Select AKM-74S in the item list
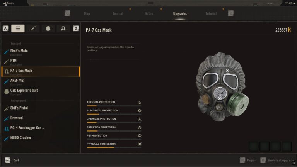 tap(41, 81)
